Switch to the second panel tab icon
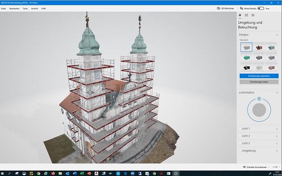The height and width of the screenshot is (176, 282). [247, 15]
